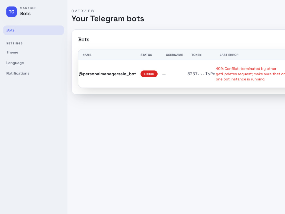
Task: Click the STATUS column header
Action: [146, 55]
